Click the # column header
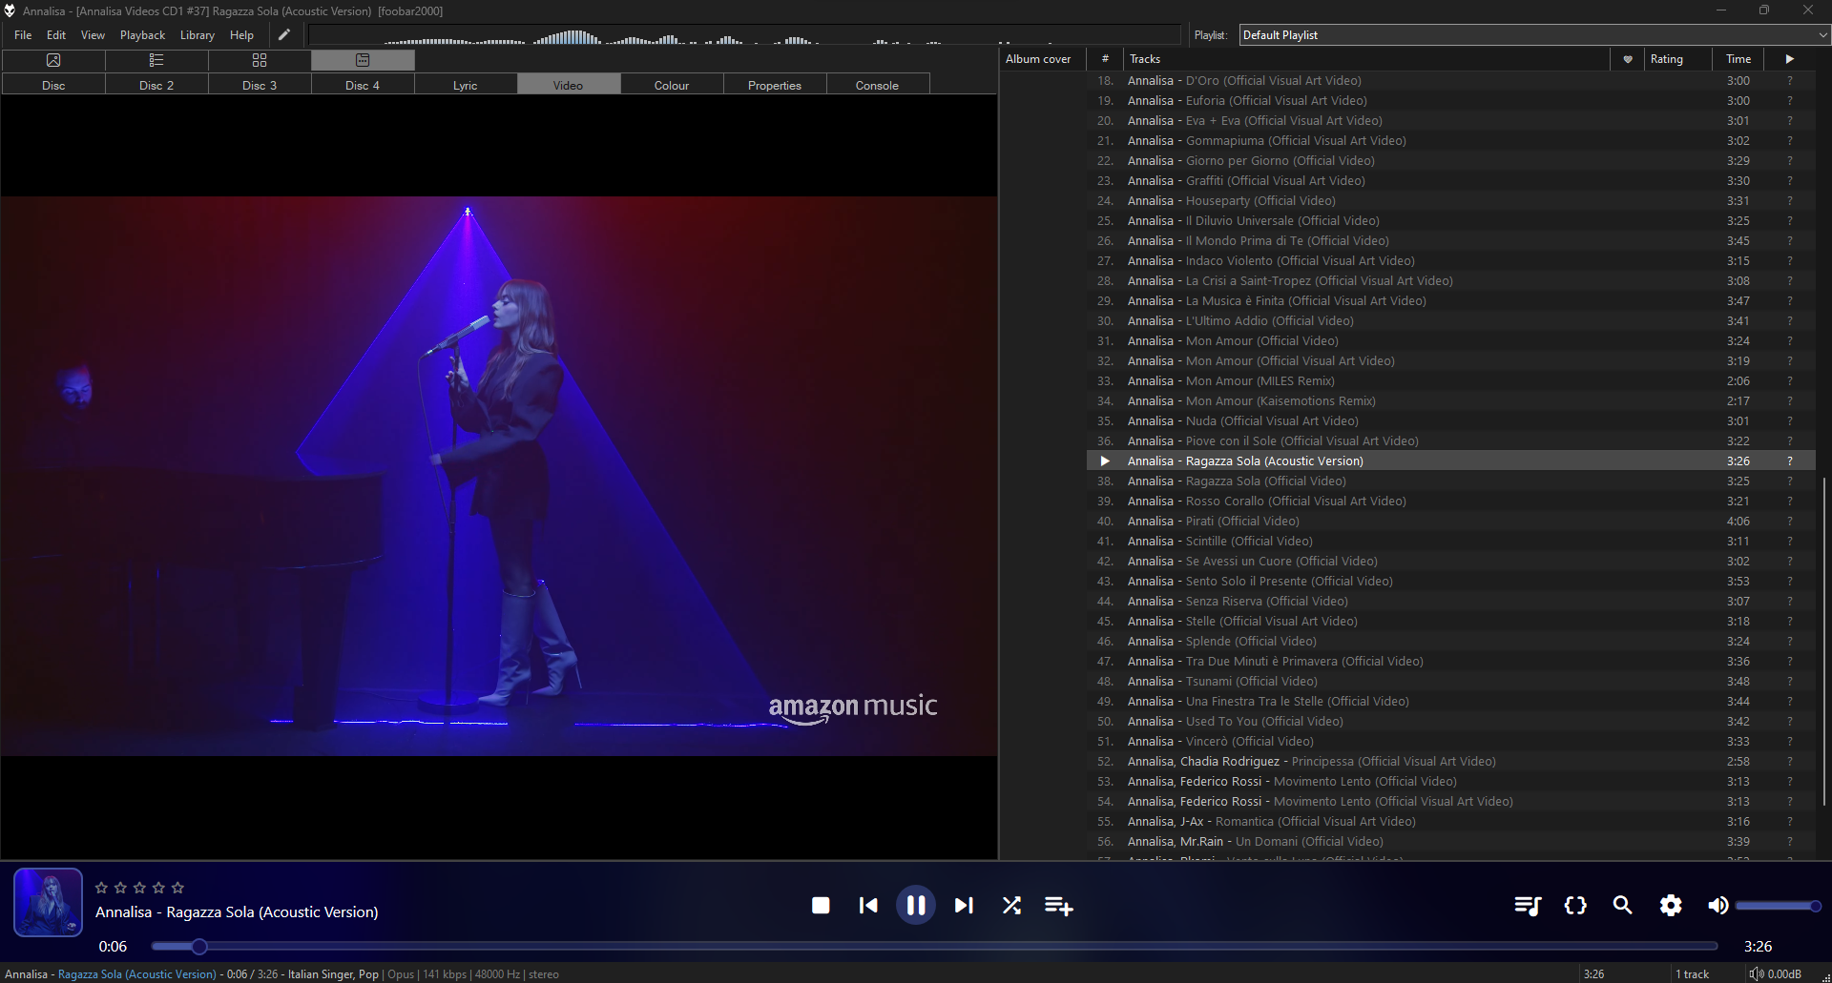This screenshot has width=1832, height=983. (1105, 59)
